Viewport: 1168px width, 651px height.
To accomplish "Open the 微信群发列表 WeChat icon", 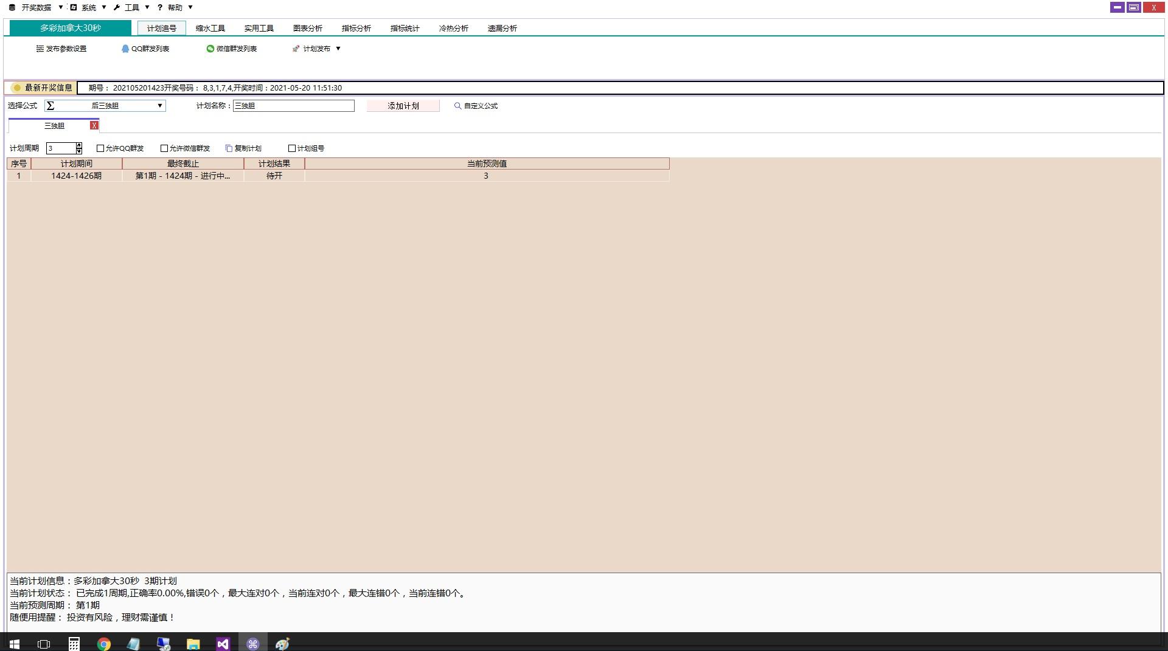I will coord(210,49).
